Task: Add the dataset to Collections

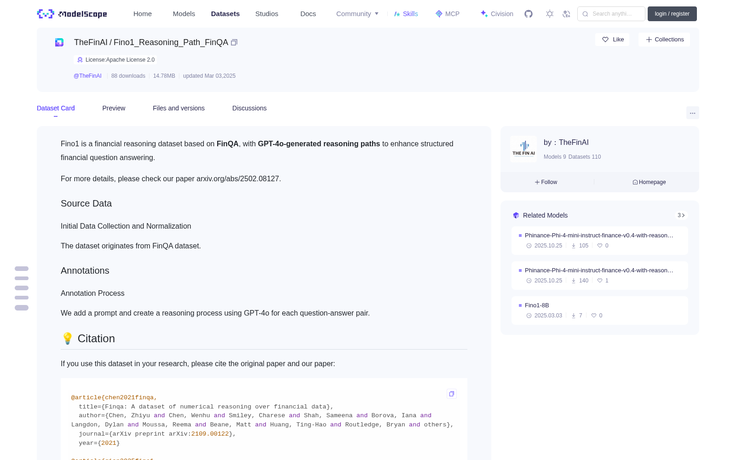Action: pos(664,40)
